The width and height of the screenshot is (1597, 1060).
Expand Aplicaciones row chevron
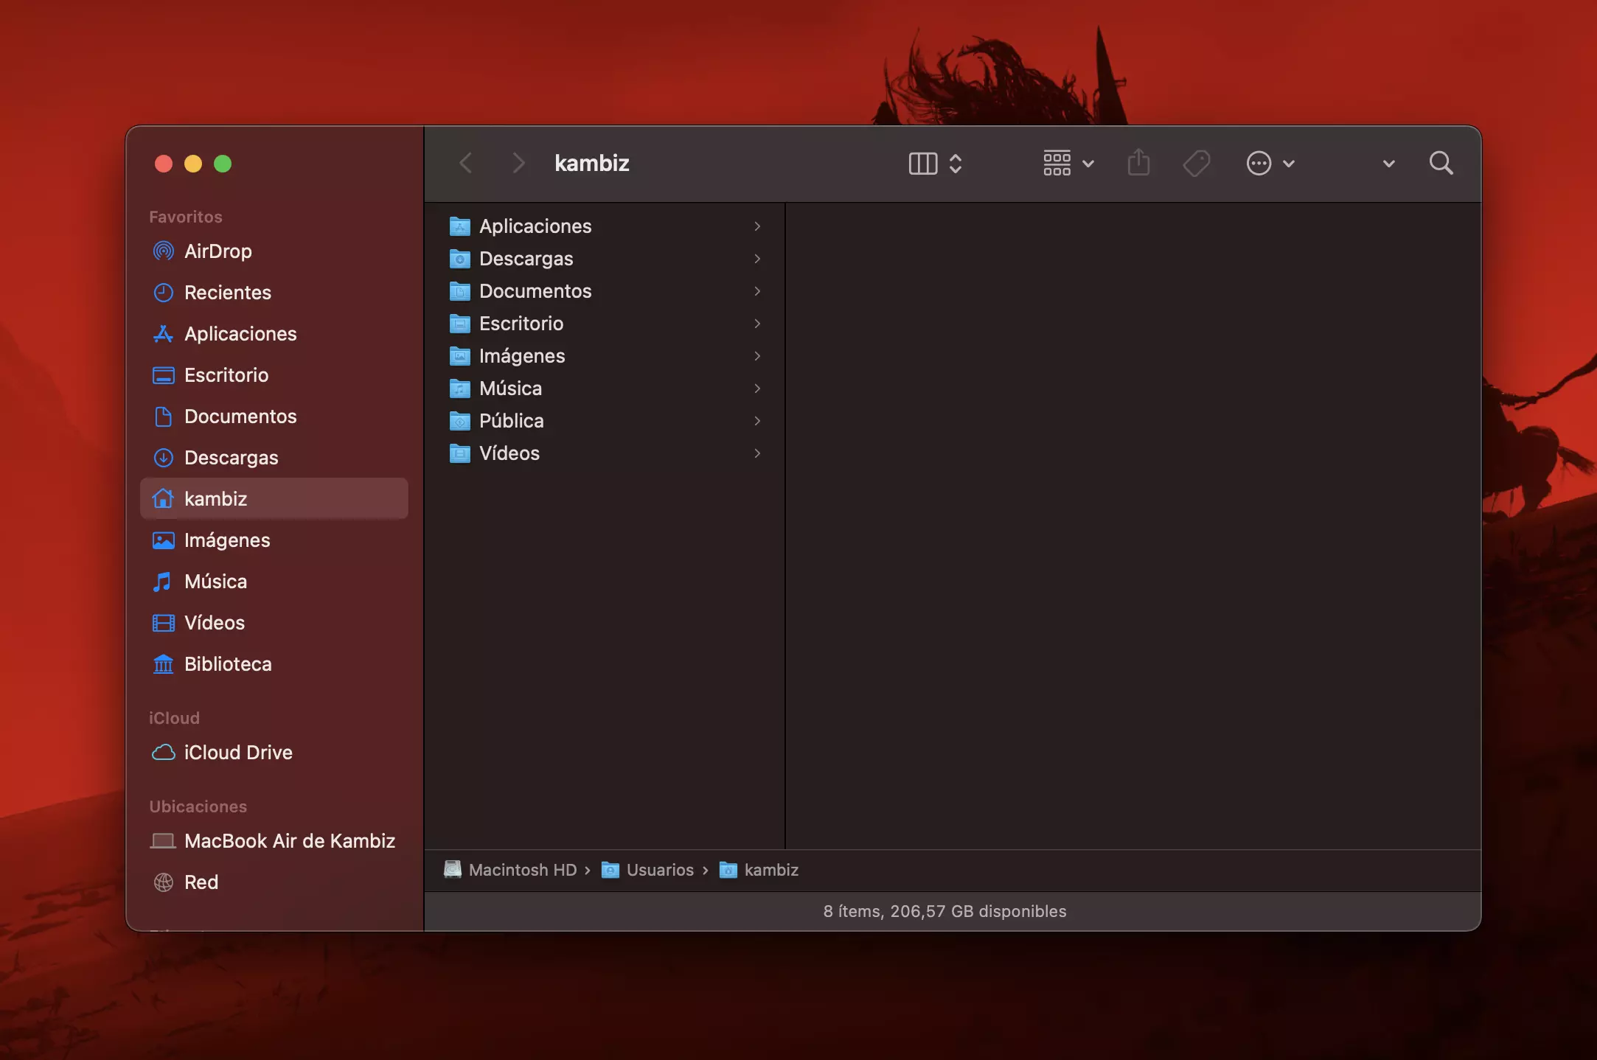coord(757,226)
